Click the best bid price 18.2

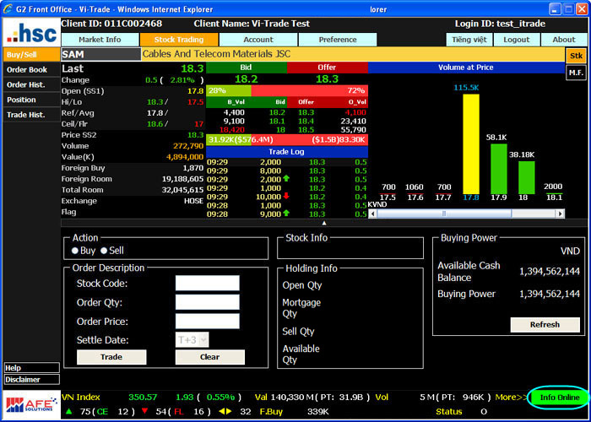247,79
